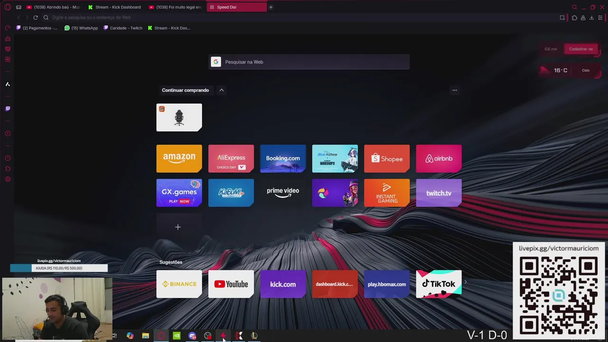Click the Pesquisar na Web search box

click(309, 62)
